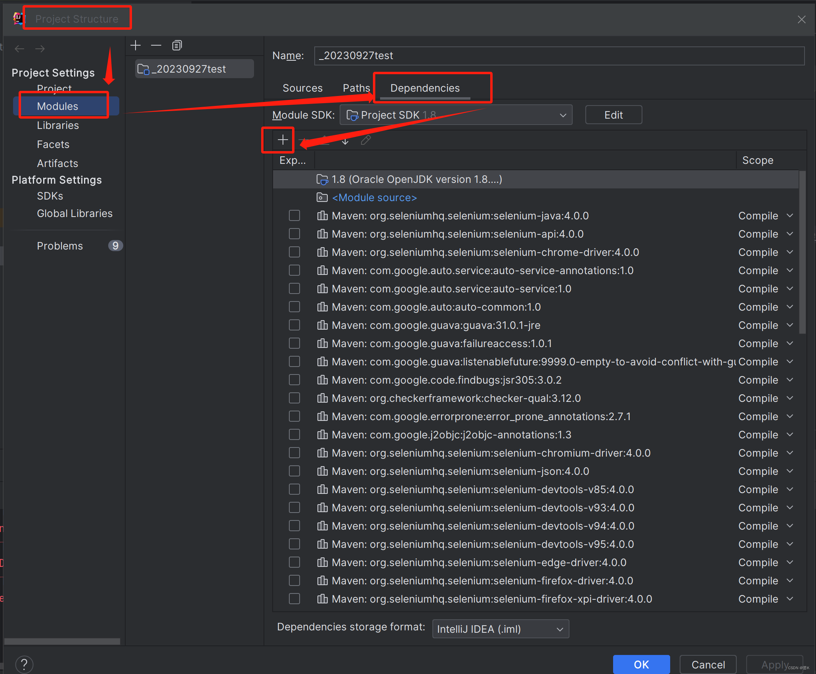Move the dependency down with the arrow icon
816x674 pixels.
(x=345, y=140)
